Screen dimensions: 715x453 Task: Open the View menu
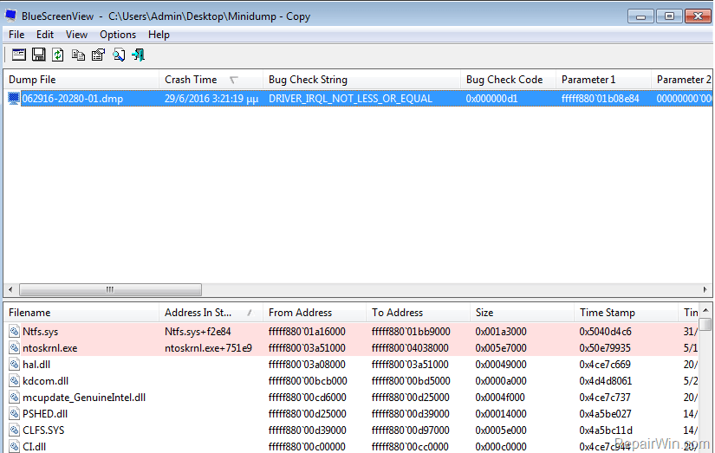tap(76, 35)
